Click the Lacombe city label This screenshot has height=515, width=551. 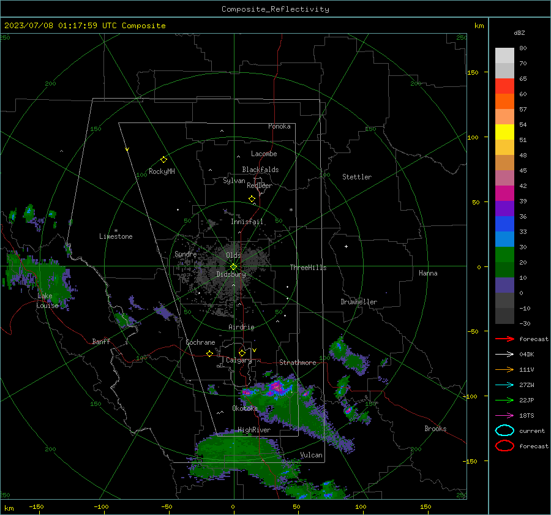click(264, 154)
